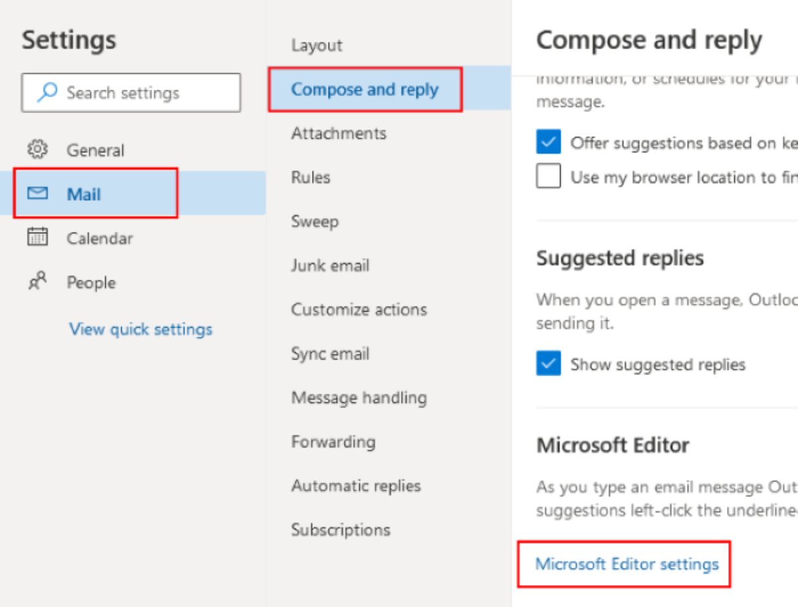The width and height of the screenshot is (798, 607).
Task: Go to Forwarding settings
Action: (x=333, y=441)
